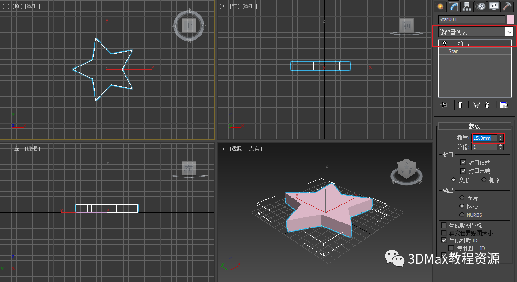Open the [+] menu in the 透视 viewport

click(223, 149)
